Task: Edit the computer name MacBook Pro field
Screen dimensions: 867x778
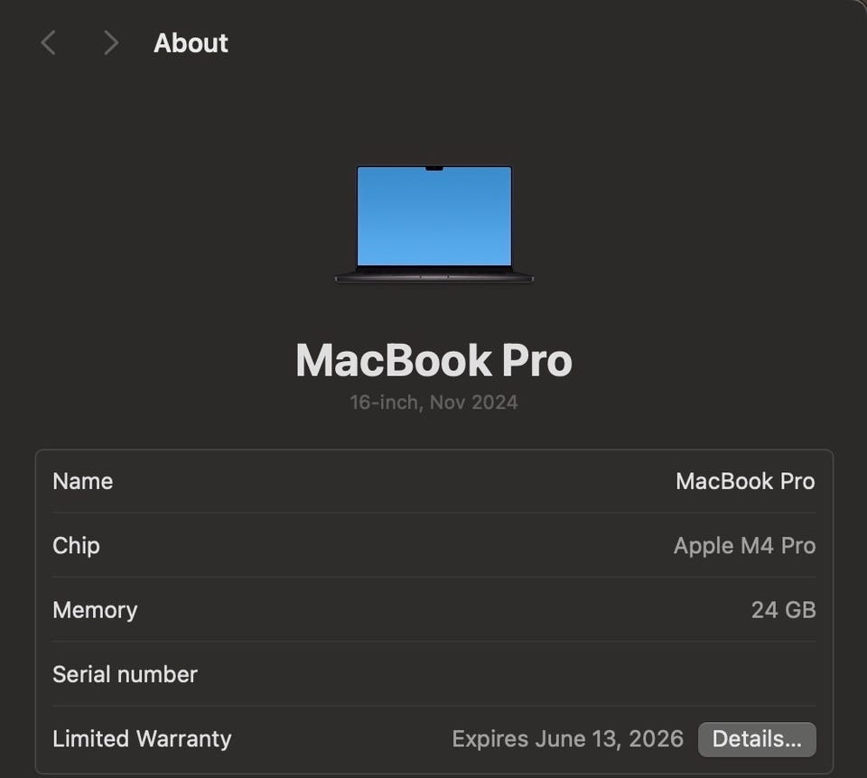Action: pos(744,481)
